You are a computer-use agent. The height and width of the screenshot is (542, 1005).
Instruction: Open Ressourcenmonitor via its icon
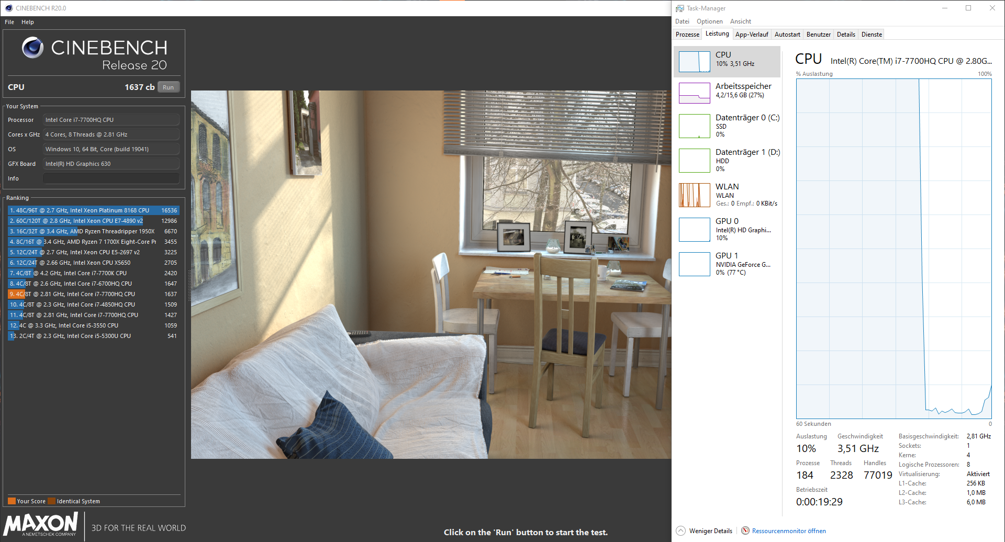pos(745,530)
